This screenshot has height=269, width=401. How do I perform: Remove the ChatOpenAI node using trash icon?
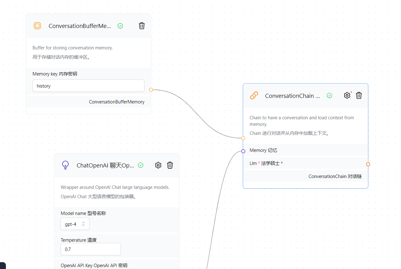[x=170, y=165]
